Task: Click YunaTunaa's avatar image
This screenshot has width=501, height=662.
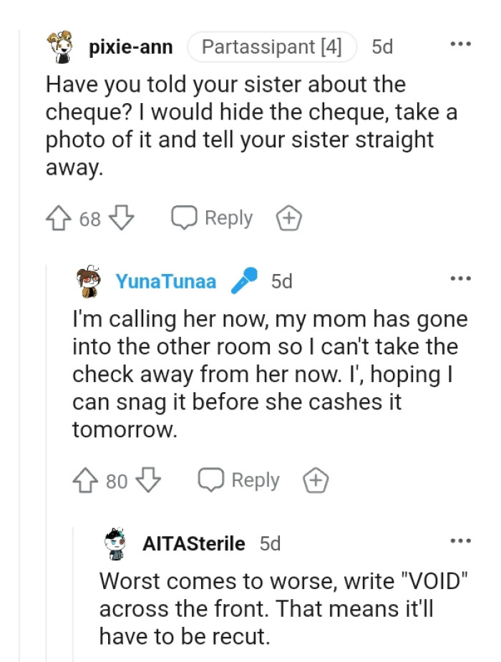Action: coord(89,281)
